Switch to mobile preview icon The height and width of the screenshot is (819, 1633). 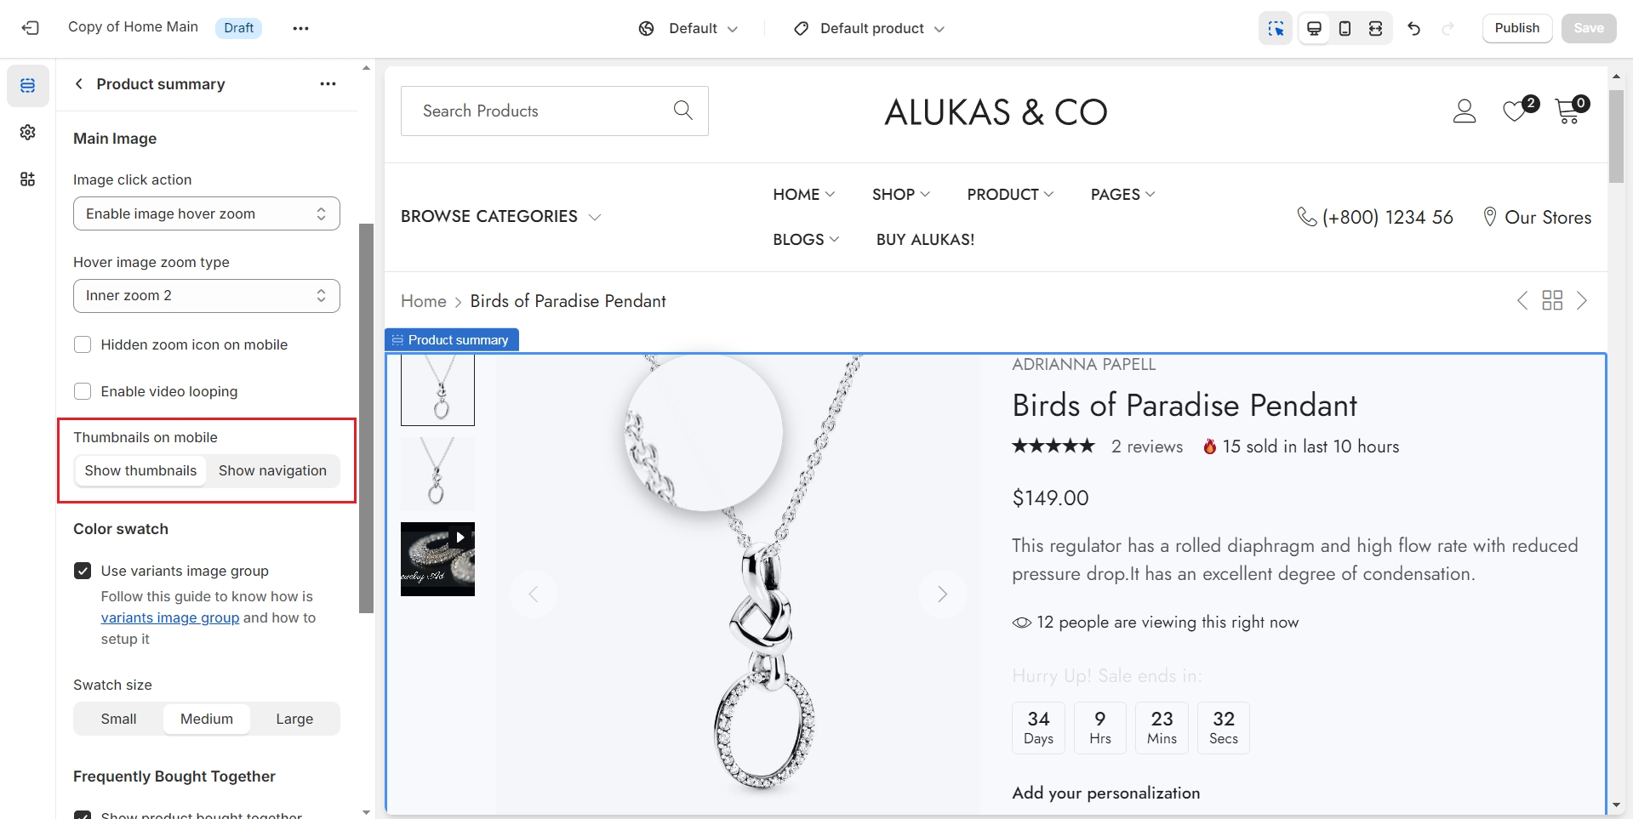(1345, 28)
